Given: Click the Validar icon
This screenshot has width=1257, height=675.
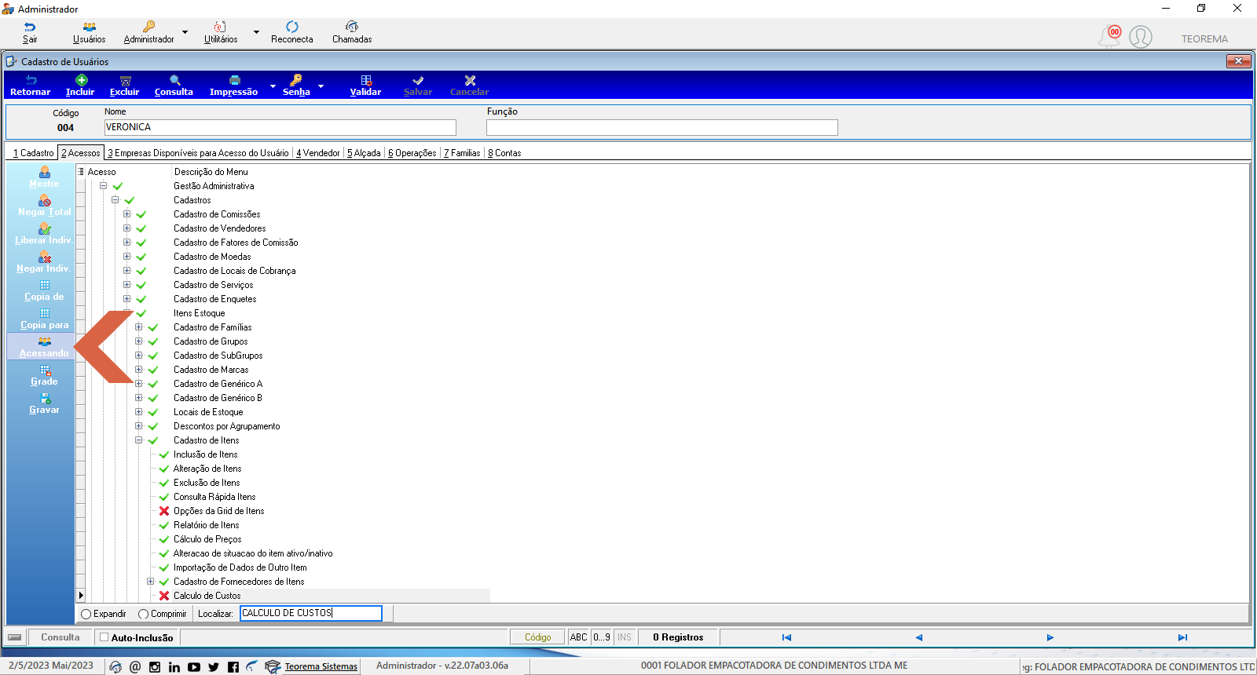Looking at the screenshot, I should click(x=366, y=80).
